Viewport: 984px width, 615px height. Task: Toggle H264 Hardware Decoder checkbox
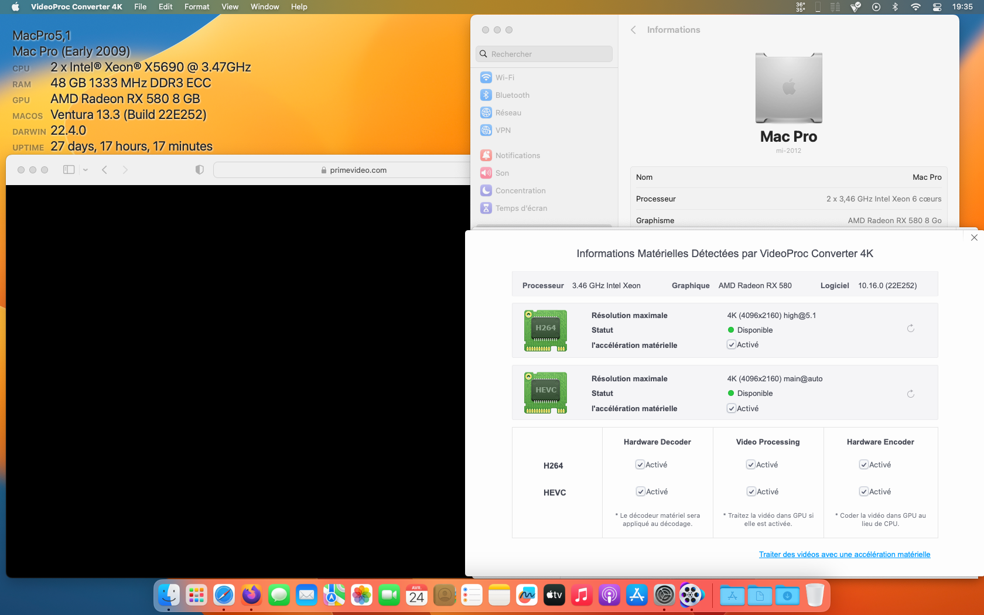click(x=640, y=465)
